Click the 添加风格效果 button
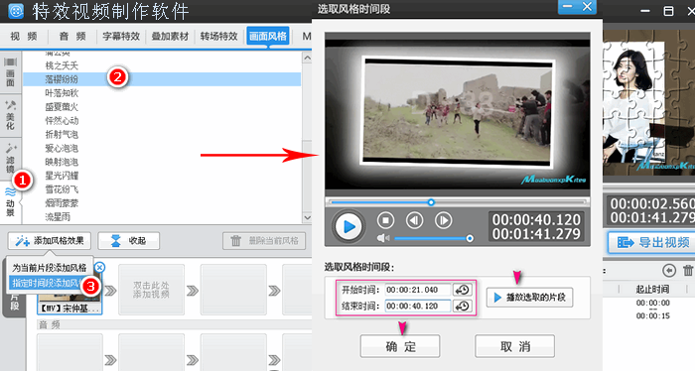 coord(50,240)
